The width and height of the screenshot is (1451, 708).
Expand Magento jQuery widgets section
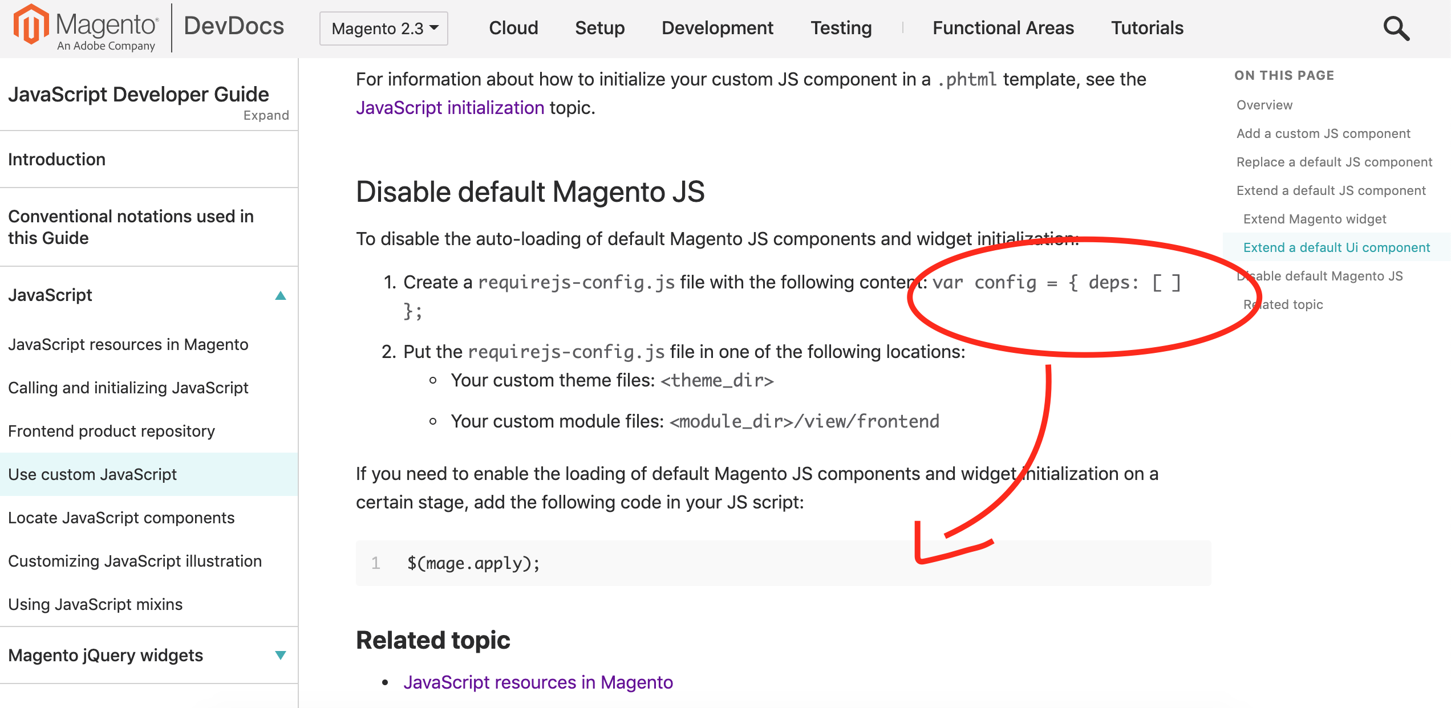280,656
